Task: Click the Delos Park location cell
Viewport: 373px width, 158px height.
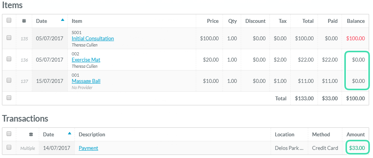Action: (x=289, y=148)
